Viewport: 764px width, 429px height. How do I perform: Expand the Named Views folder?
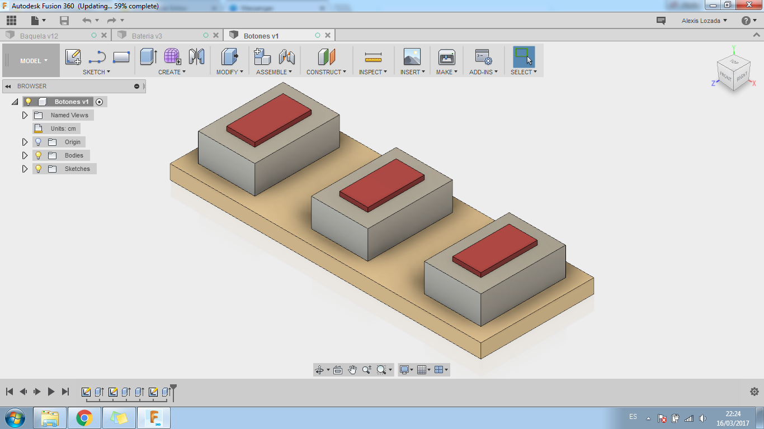pyautogui.click(x=25, y=115)
